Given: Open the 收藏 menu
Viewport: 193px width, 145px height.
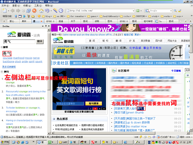Looking at the screenshot, I should 27,6.
